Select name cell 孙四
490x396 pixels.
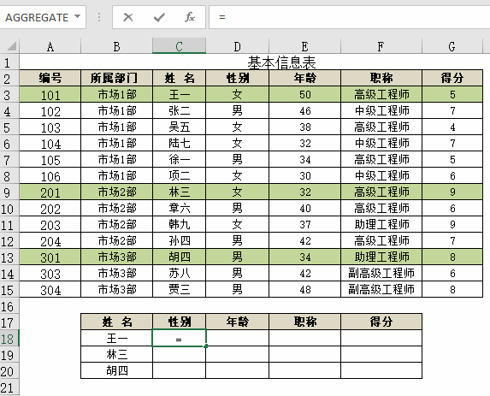coord(179,240)
